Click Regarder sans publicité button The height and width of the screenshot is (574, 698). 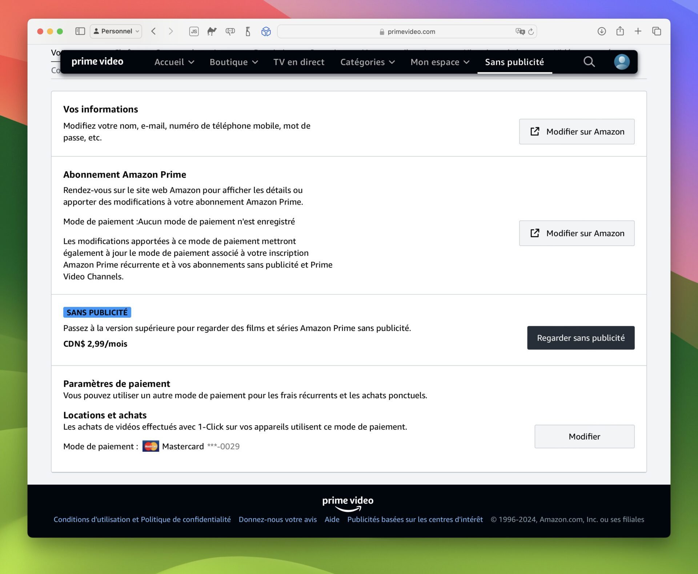(581, 338)
